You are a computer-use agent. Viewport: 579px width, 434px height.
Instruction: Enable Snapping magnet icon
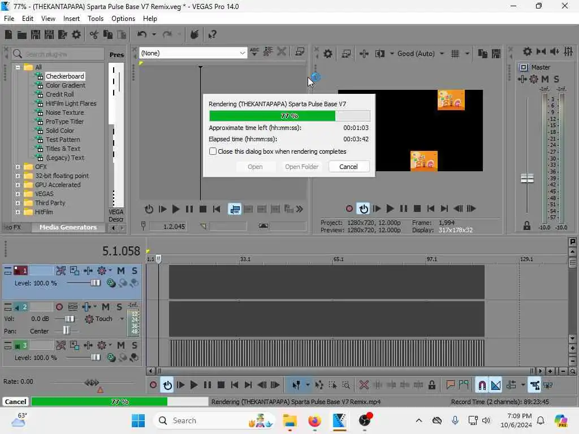[x=482, y=385]
